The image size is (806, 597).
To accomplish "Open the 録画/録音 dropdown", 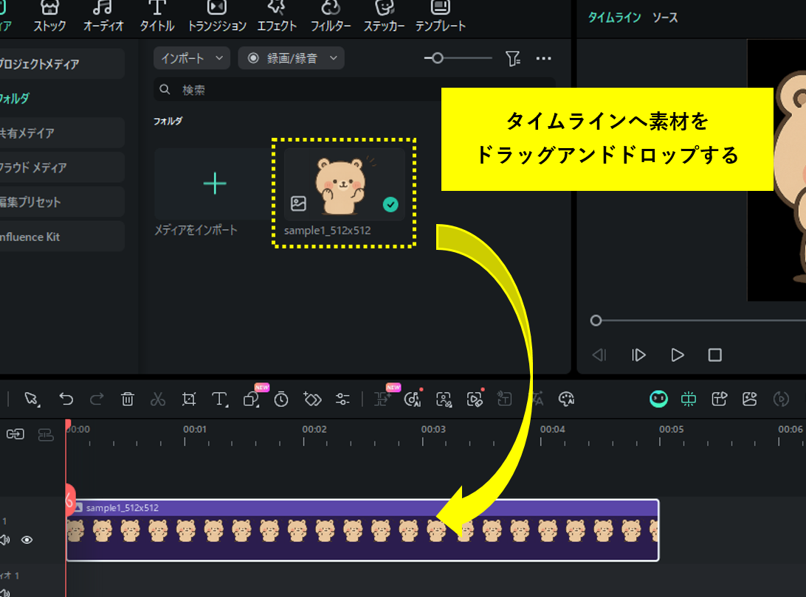I will [x=291, y=58].
